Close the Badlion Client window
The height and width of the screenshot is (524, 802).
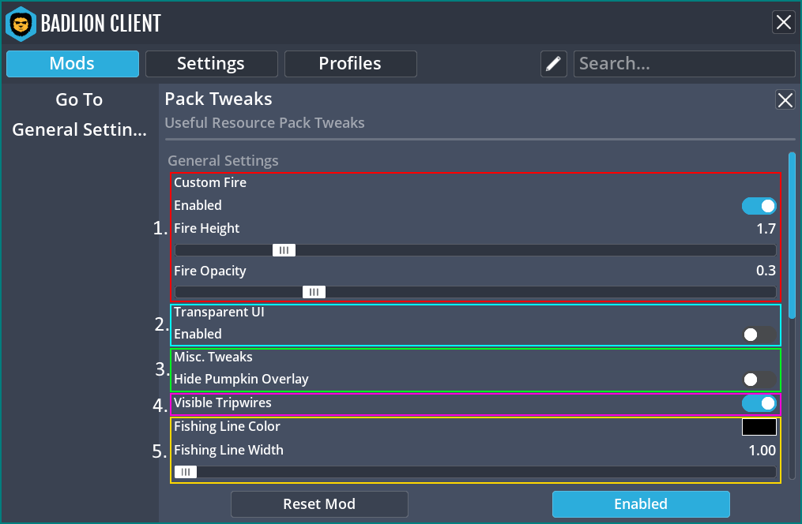pos(783,22)
